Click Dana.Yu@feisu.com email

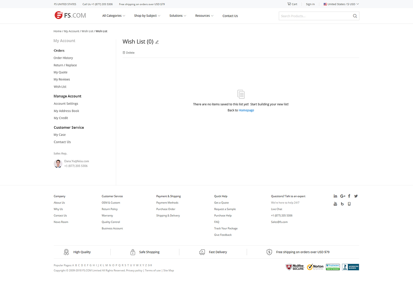(76, 161)
